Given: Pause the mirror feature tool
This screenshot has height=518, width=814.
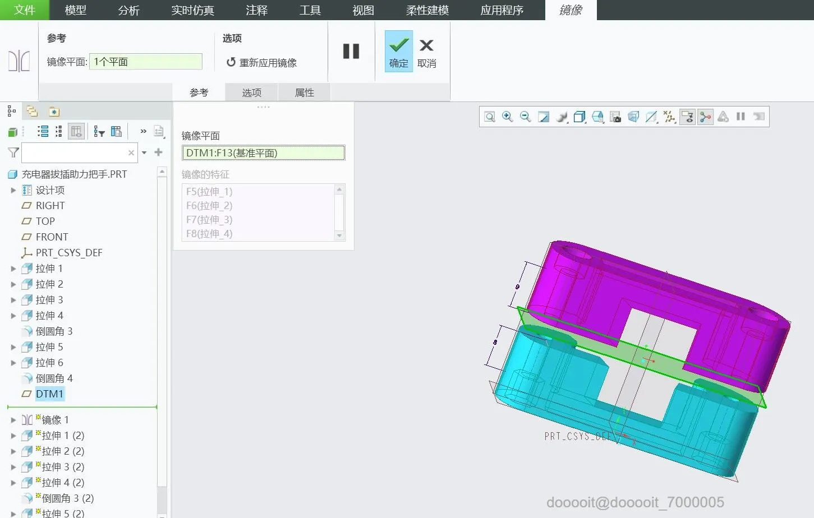Looking at the screenshot, I should [351, 51].
